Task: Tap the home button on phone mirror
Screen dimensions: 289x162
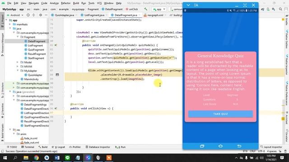Action: tap(220, 146)
